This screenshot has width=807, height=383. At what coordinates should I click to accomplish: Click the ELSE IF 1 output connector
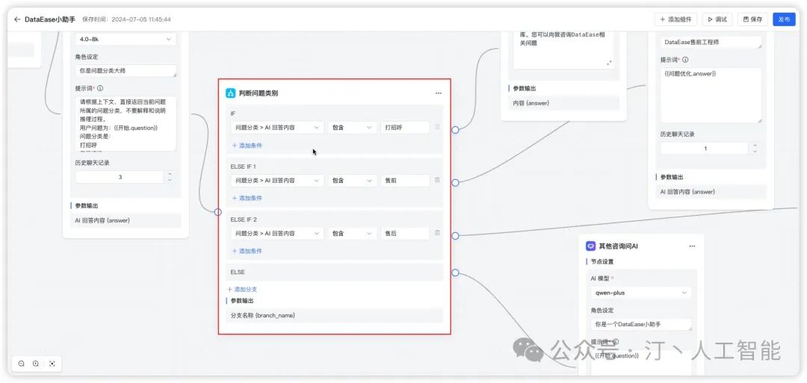pyautogui.click(x=455, y=182)
